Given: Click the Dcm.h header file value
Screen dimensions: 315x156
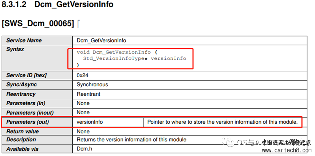Looking at the screenshot, I should tap(84, 149).
